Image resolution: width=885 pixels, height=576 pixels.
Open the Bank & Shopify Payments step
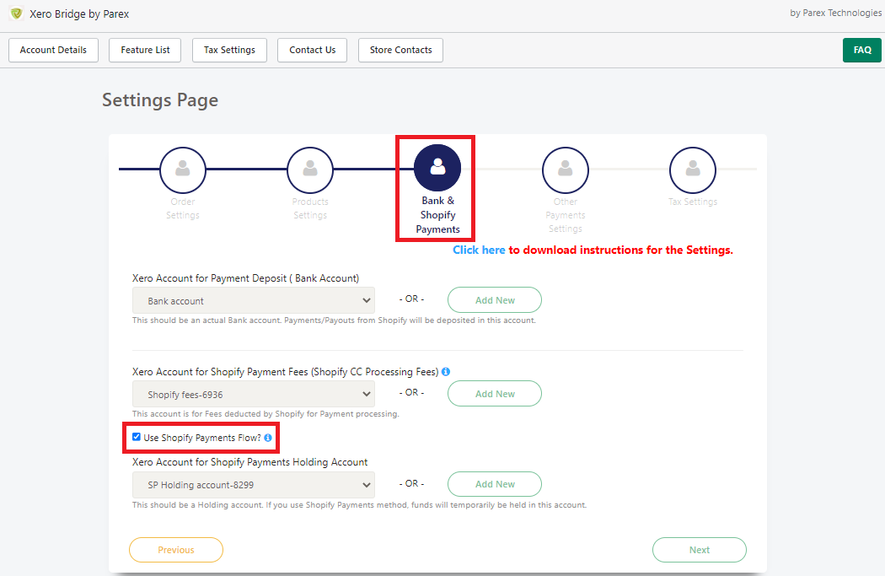(437, 170)
